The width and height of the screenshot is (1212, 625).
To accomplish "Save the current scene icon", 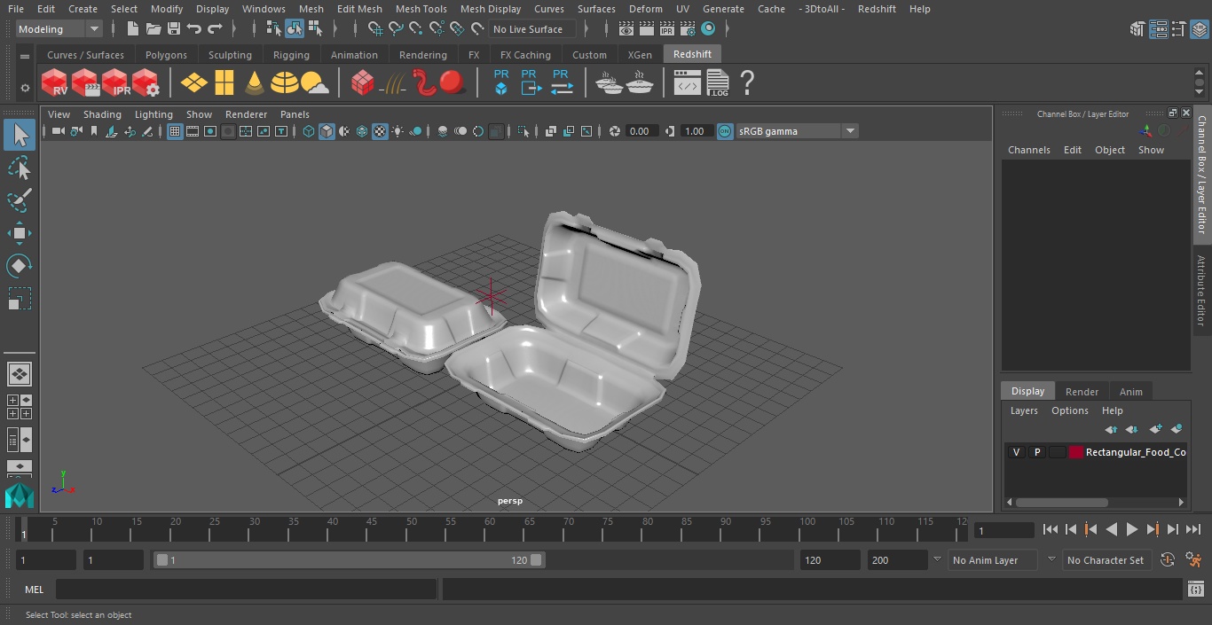I will click(174, 29).
